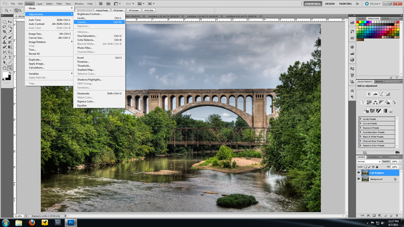Enable lock transparent pixels in the Layers panel
This screenshot has width=404, height=227.
366,166
